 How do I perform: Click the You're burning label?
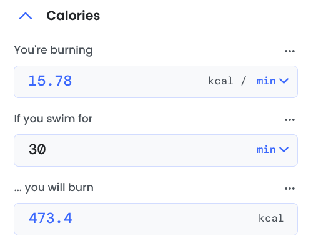click(53, 50)
